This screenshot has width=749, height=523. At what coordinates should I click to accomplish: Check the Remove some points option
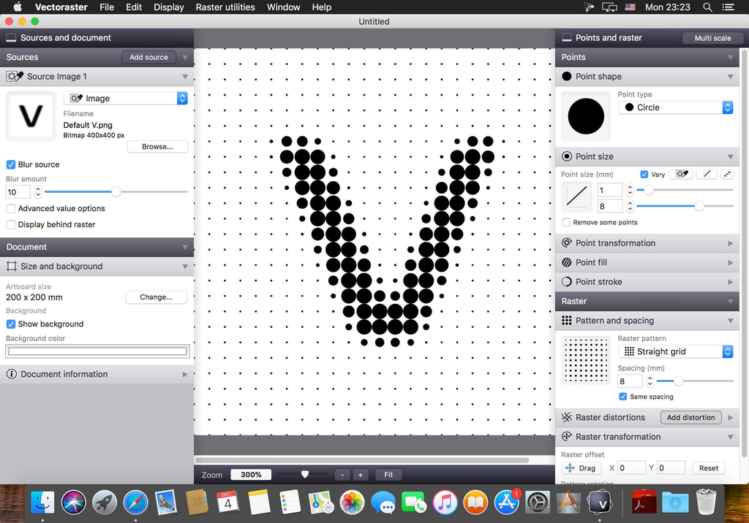click(566, 222)
